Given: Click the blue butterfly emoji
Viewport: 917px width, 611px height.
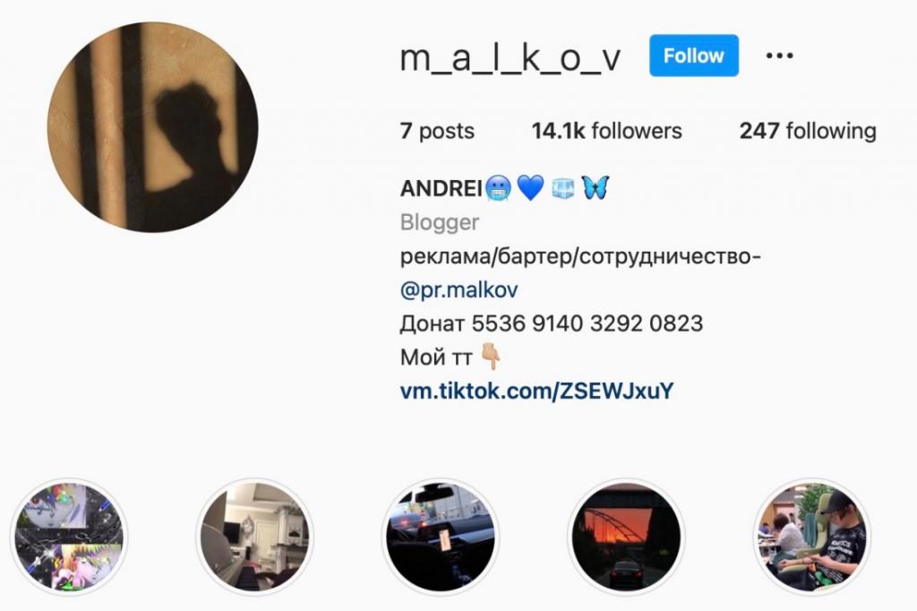Looking at the screenshot, I should point(596,188).
